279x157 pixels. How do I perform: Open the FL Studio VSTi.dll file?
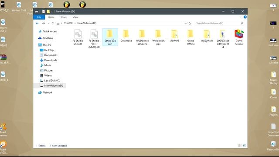(x=78, y=38)
